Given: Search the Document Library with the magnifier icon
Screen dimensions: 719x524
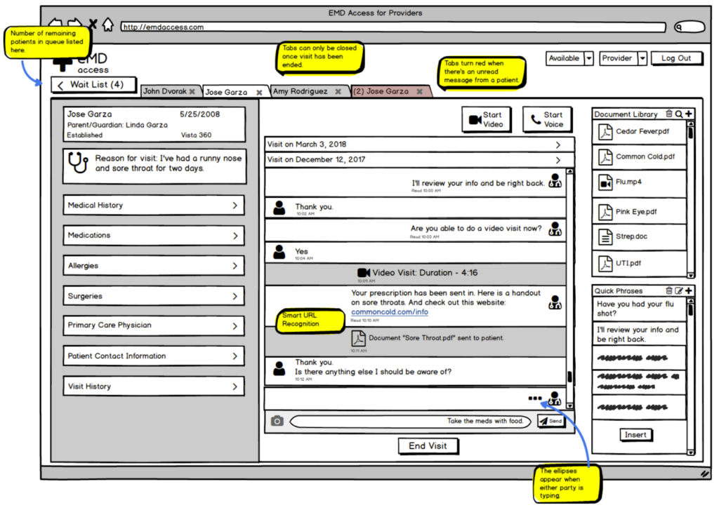Looking at the screenshot, I should tap(679, 114).
